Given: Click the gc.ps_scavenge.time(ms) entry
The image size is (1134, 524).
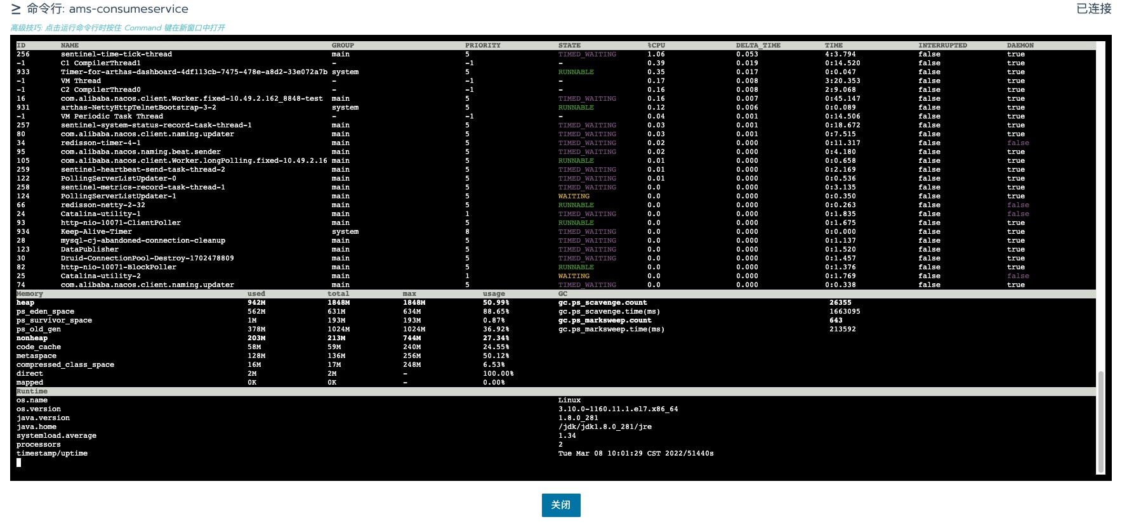Looking at the screenshot, I should click(609, 312).
